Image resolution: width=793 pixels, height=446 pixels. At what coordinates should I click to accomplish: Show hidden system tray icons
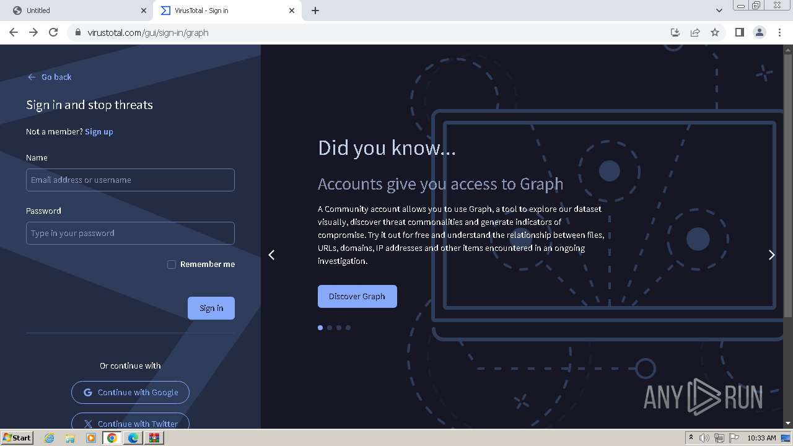(691, 438)
